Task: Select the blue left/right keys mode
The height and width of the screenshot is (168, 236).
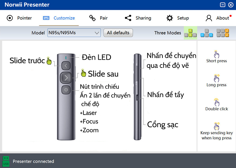Action: (206, 33)
